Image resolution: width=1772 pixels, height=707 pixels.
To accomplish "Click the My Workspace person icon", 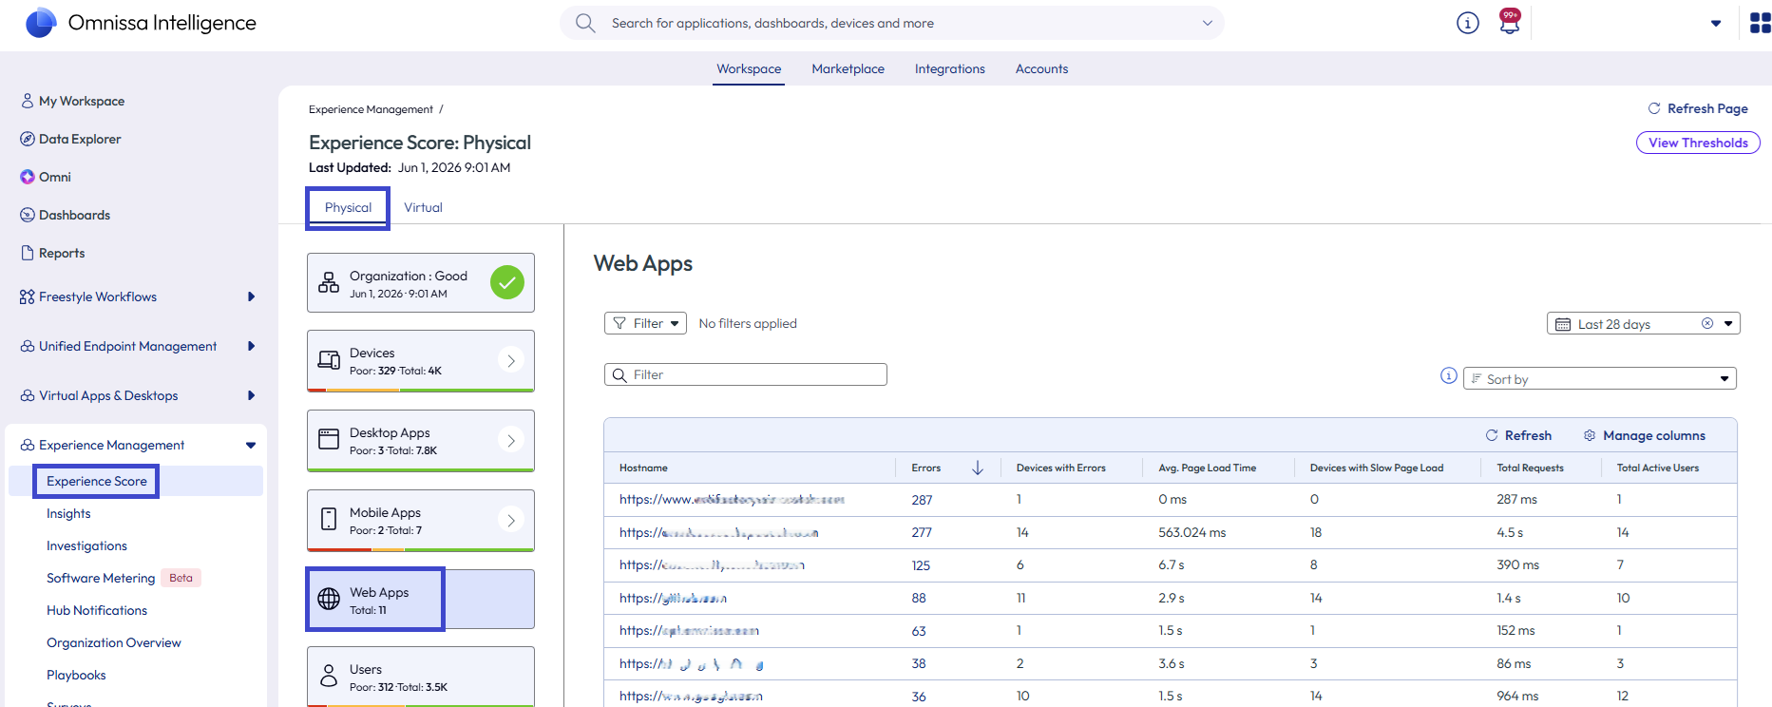I will click(x=28, y=101).
